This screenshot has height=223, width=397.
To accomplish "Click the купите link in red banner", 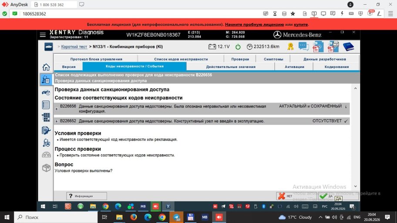I will [301, 24].
